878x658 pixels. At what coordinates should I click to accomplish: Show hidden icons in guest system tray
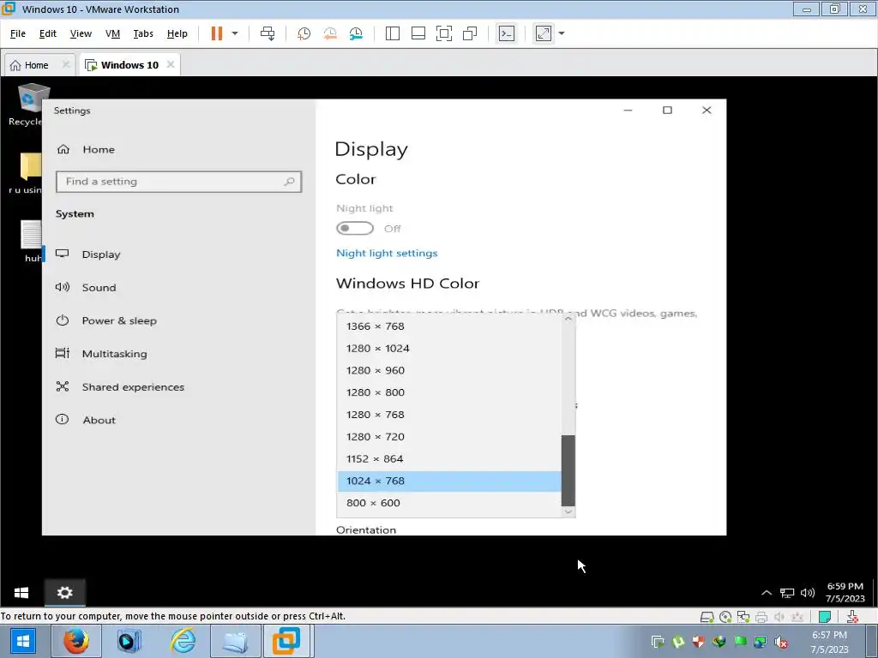[x=767, y=593]
